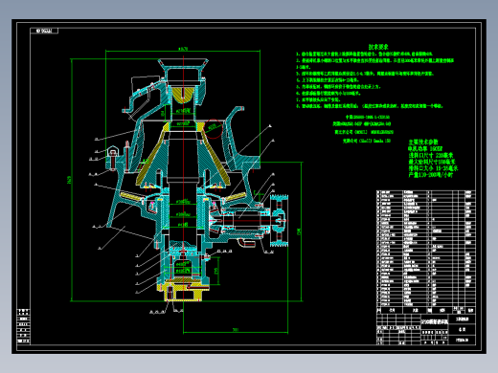Select the overall height dimension on the left

[x=72, y=180]
